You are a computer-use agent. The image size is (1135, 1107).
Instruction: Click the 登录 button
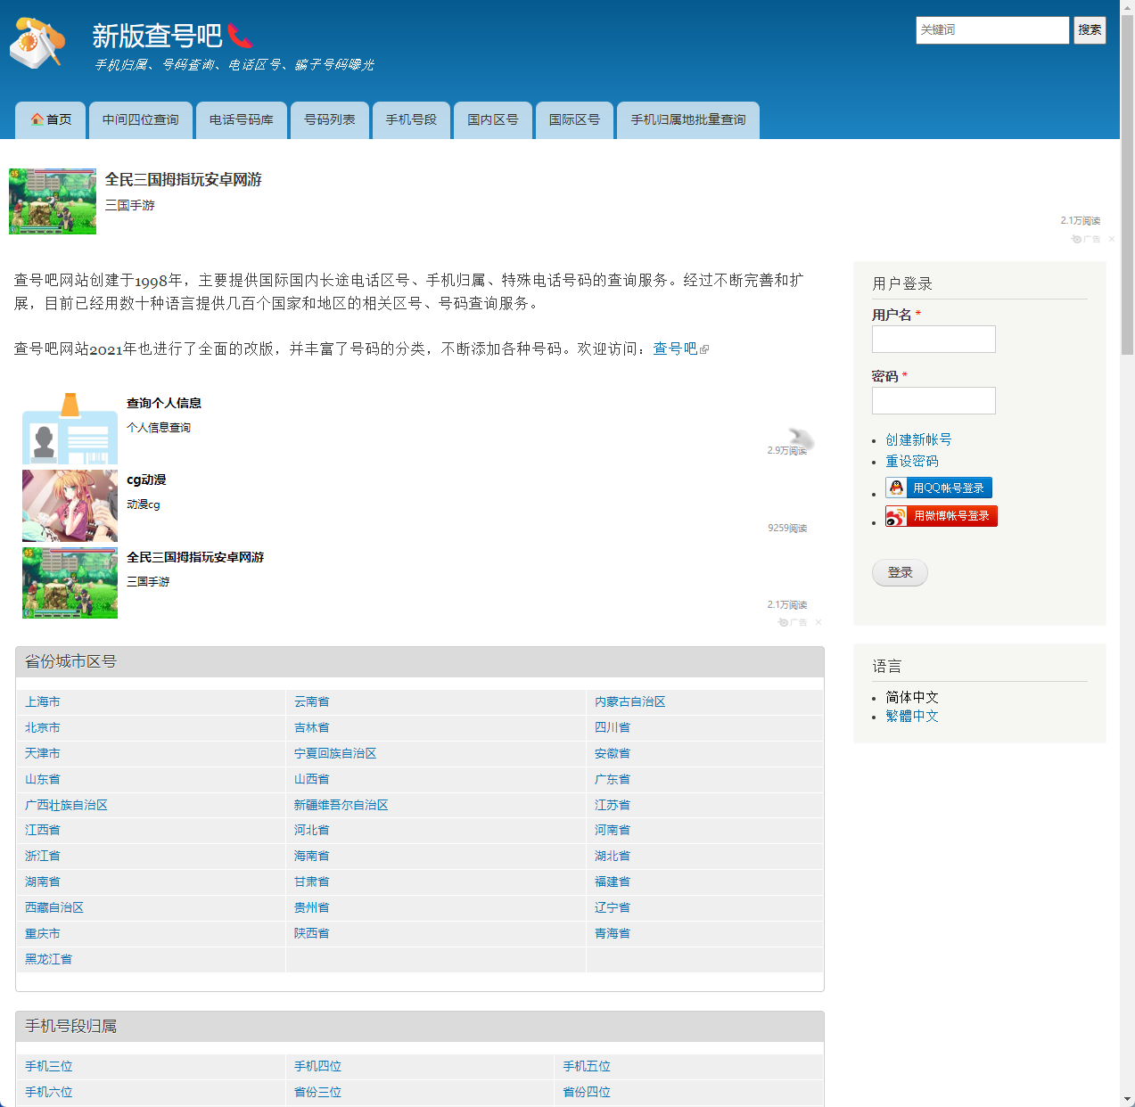[900, 573]
